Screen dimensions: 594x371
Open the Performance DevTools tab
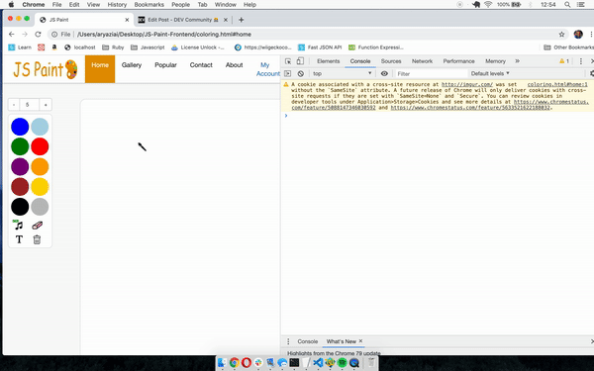pos(458,61)
